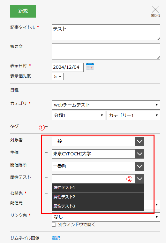This screenshot has width=166, height=243.
Task: Open the webチームテスト category dropdown
Action: 106,105
